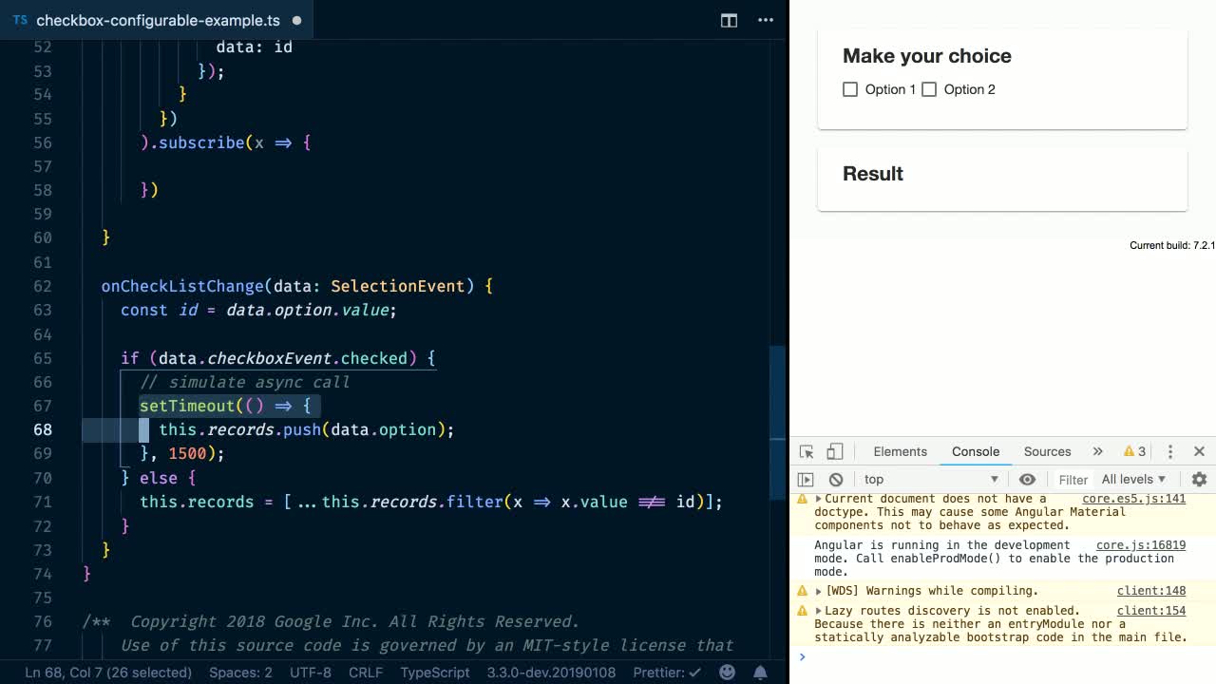
Task: Open the 'top' JavaScript context dropdown
Action: (931, 480)
